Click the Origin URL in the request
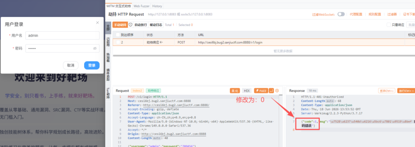Image resolution: width=415 pixels, height=147 pixels. pyautogui.click(x=174, y=134)
